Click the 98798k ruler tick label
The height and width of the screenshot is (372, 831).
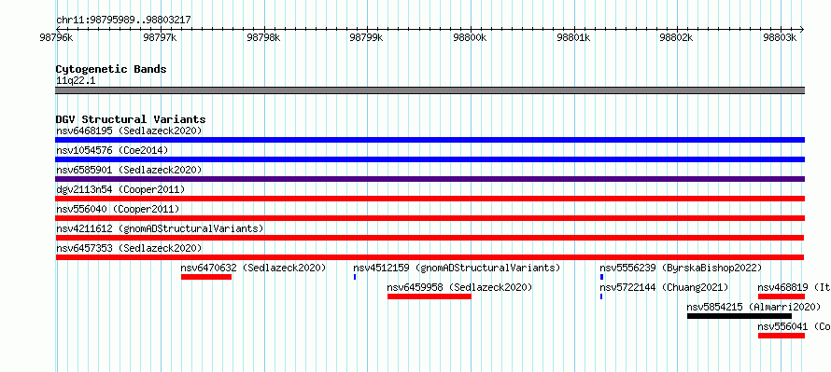point(263,38)
